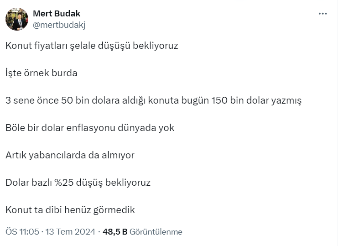Screen dimensions: 338x246
Task: Click the line 'Böle bir dolar enflasyonu dünyada yok'
Action: tap(90, 128)
